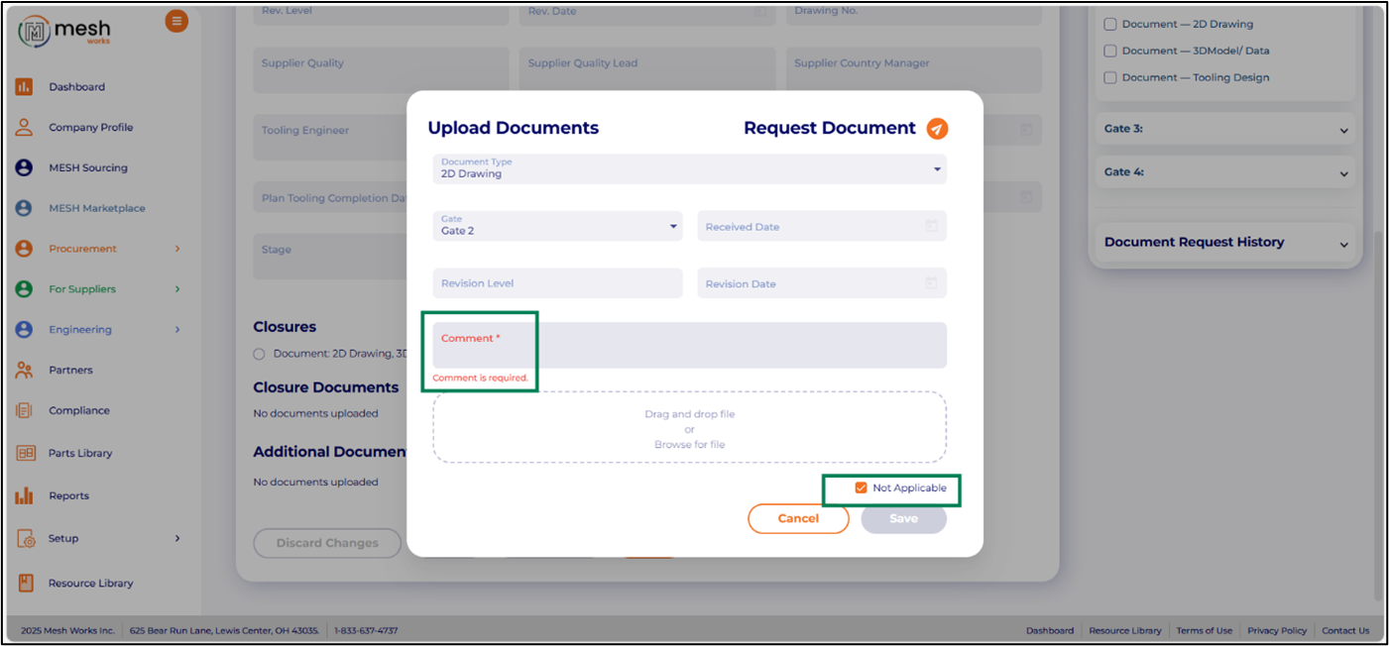Click the Resource Library book icon

26,584
